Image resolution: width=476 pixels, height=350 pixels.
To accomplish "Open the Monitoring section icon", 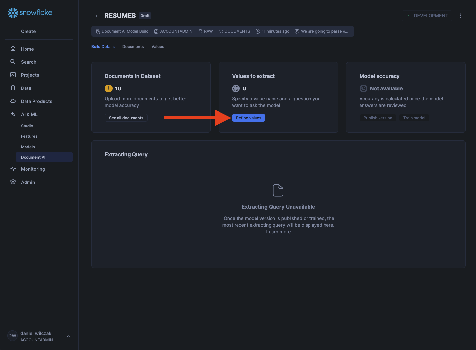I will click(13, 169).
